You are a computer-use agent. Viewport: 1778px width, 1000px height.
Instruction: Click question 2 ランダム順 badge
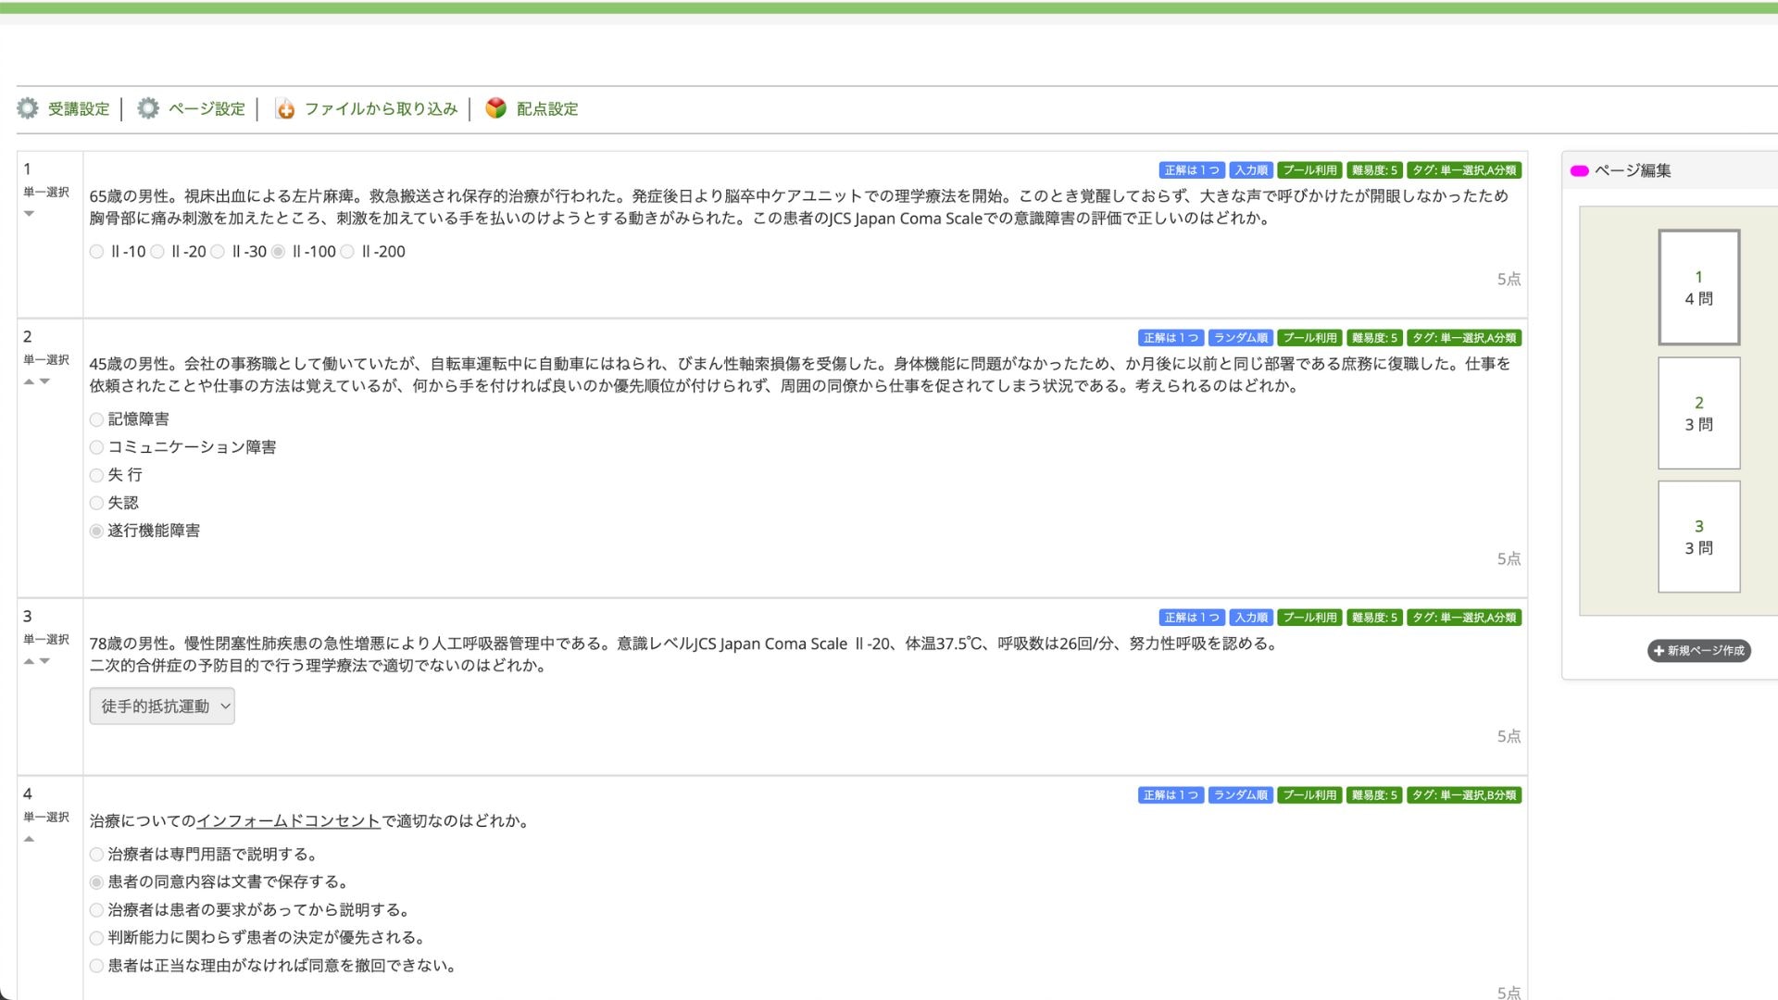(x=1240, y=338)
